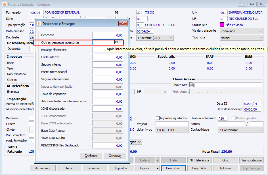The height and width of the screenshot is (175, 268).
Task: Click the Aglutinar button
Action: (x=226, y=168)
